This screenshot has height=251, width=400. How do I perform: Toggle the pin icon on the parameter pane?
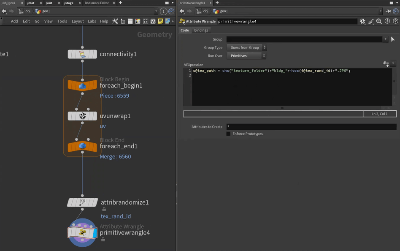[x=388, y=11]
